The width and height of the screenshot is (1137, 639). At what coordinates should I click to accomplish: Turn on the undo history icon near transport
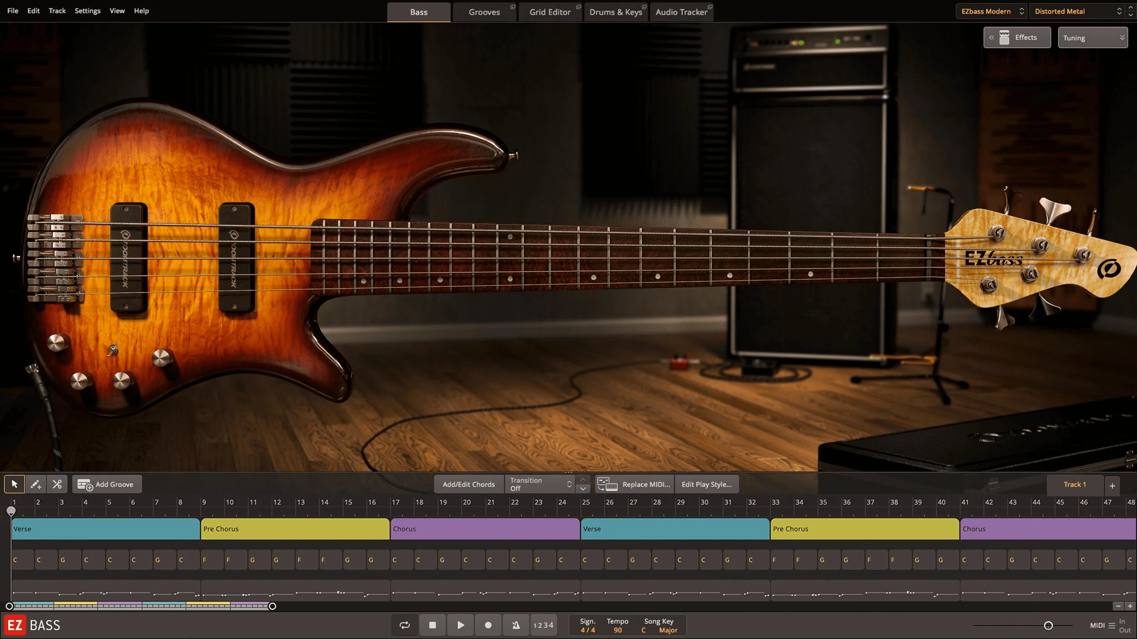point(515,624)
